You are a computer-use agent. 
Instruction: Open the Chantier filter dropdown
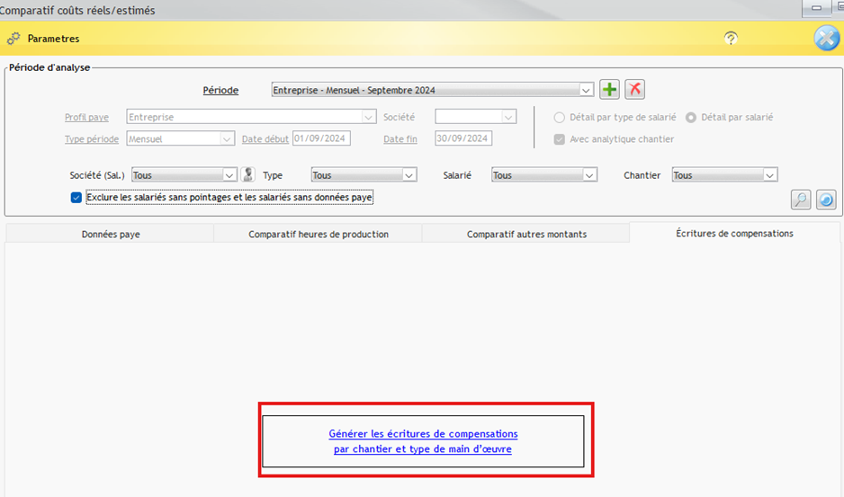point(769,175)
